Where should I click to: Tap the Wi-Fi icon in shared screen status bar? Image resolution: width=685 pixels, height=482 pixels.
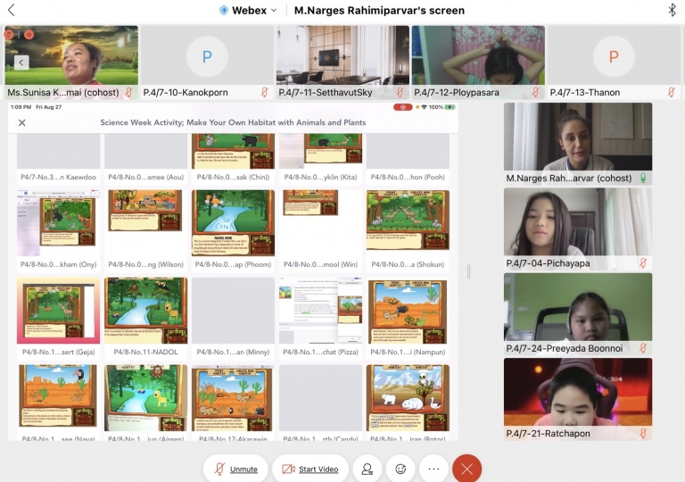pos(424,107)
